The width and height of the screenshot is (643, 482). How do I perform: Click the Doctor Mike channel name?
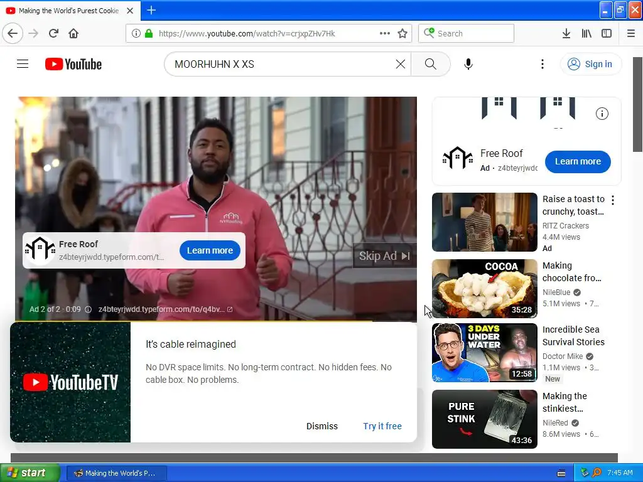pos(562,356)
